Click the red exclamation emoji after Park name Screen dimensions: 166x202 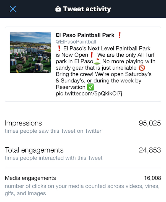click(x=120, y=35)
